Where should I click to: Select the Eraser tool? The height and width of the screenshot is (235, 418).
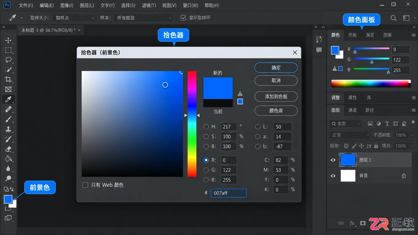coord(8,149)
